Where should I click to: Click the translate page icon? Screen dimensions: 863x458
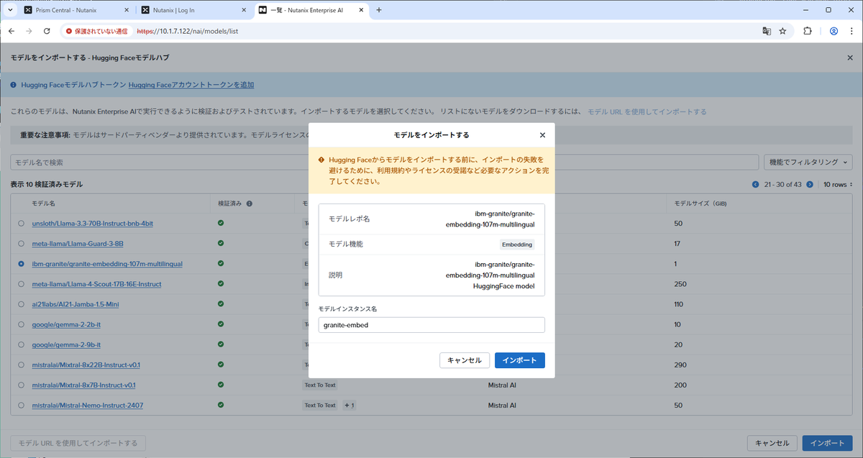point(767,32)
